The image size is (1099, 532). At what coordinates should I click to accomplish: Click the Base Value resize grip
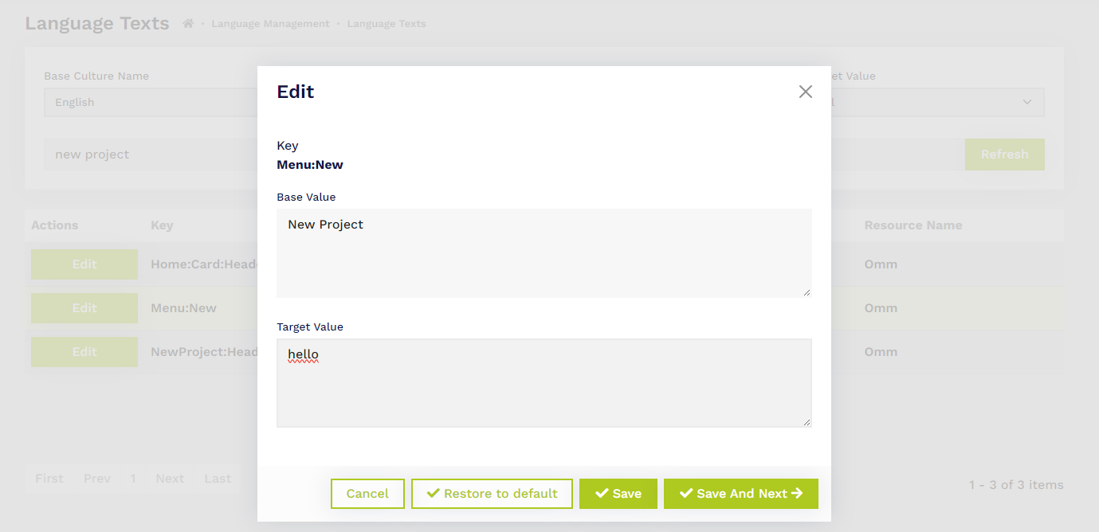pos(807,292)
